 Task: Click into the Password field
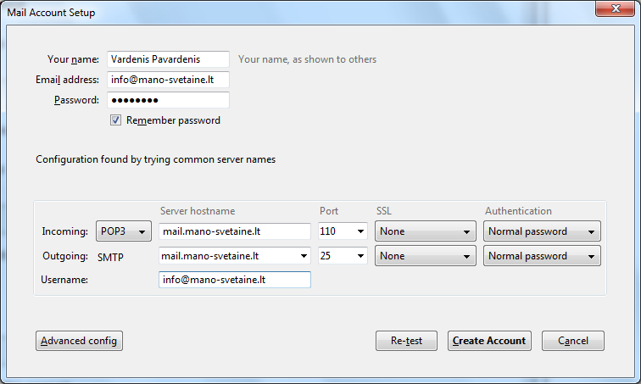(168, 100)
